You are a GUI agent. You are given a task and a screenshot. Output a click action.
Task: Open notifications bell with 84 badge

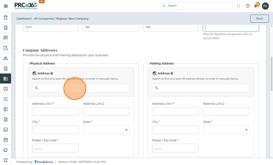click(x=256, y=6)
